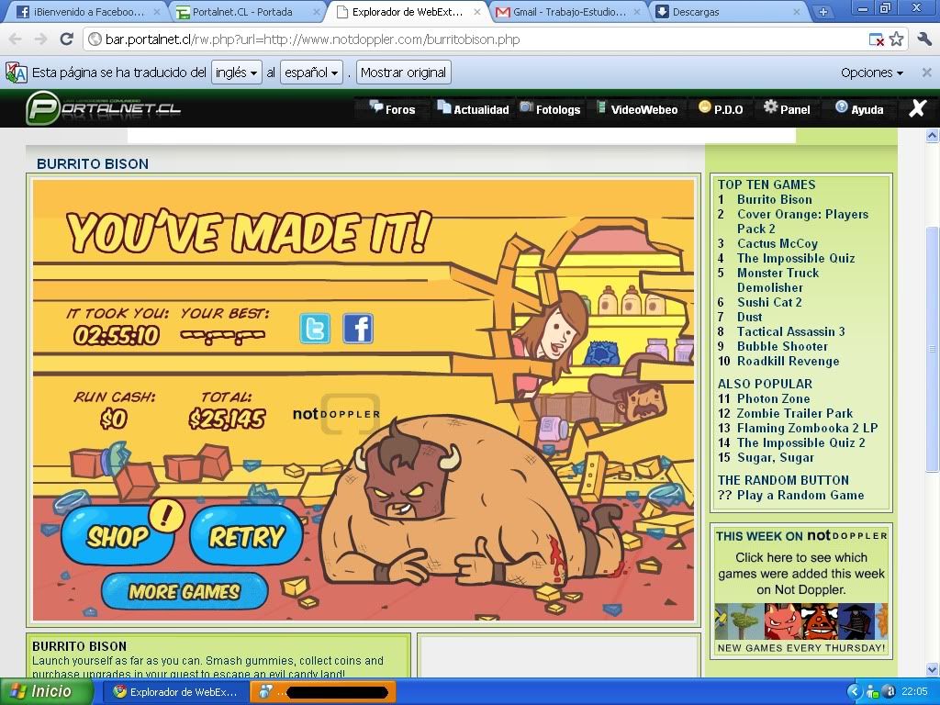
Task: Open The Impossible Quiz link
Action: tap(796, 258)
